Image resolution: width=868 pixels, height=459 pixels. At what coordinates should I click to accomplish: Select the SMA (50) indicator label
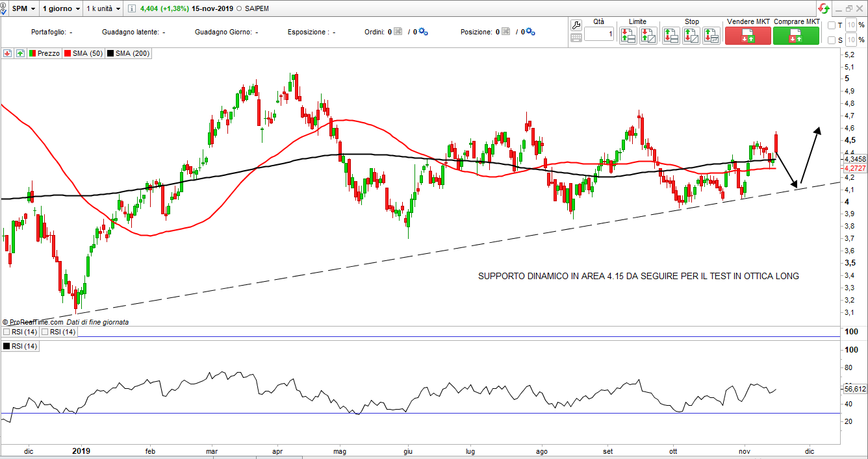tap(83, 53)
